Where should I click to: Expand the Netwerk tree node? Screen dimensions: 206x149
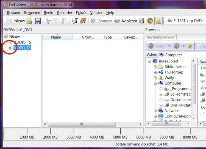[x=155, y=111]
